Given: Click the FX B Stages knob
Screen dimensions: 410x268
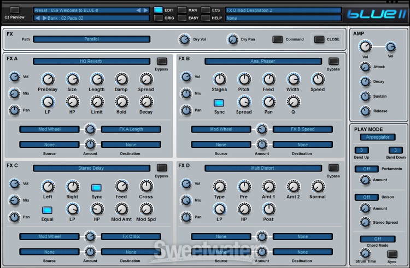Looking at the screenshot, I should 220,79.
